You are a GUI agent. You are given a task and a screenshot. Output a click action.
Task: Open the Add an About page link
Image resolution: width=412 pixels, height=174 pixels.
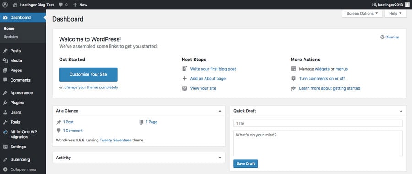point(208,79)
